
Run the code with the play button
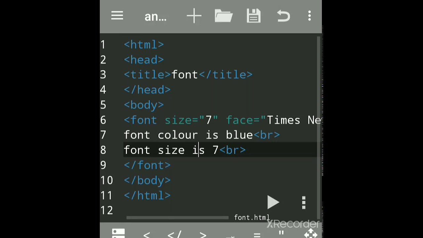point(273,202)
